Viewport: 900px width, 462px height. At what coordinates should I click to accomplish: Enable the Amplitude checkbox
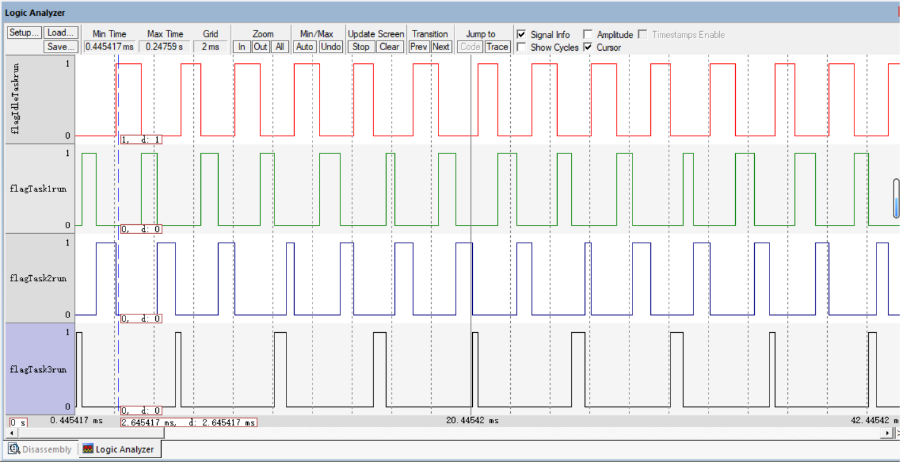[x=588, y=35]
